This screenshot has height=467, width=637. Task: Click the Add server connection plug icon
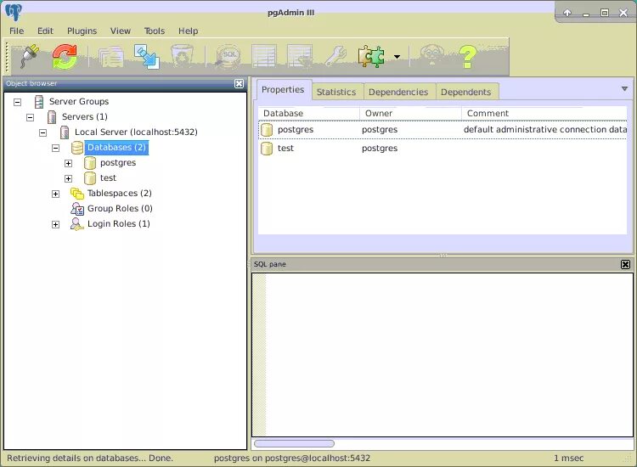click(x=30, y=56)
